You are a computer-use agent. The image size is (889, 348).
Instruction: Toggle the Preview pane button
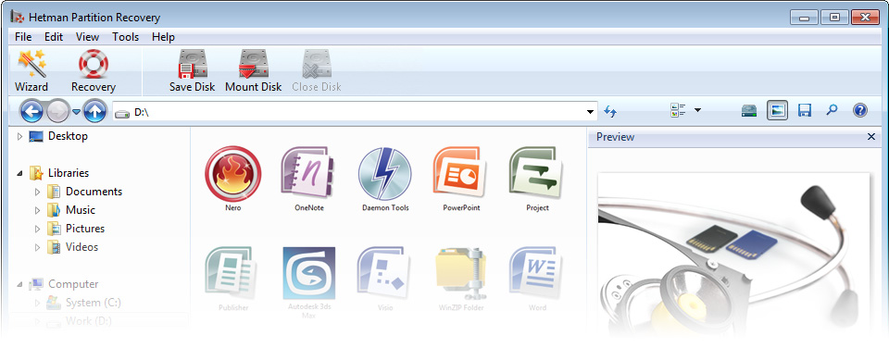tap(777, 110)
